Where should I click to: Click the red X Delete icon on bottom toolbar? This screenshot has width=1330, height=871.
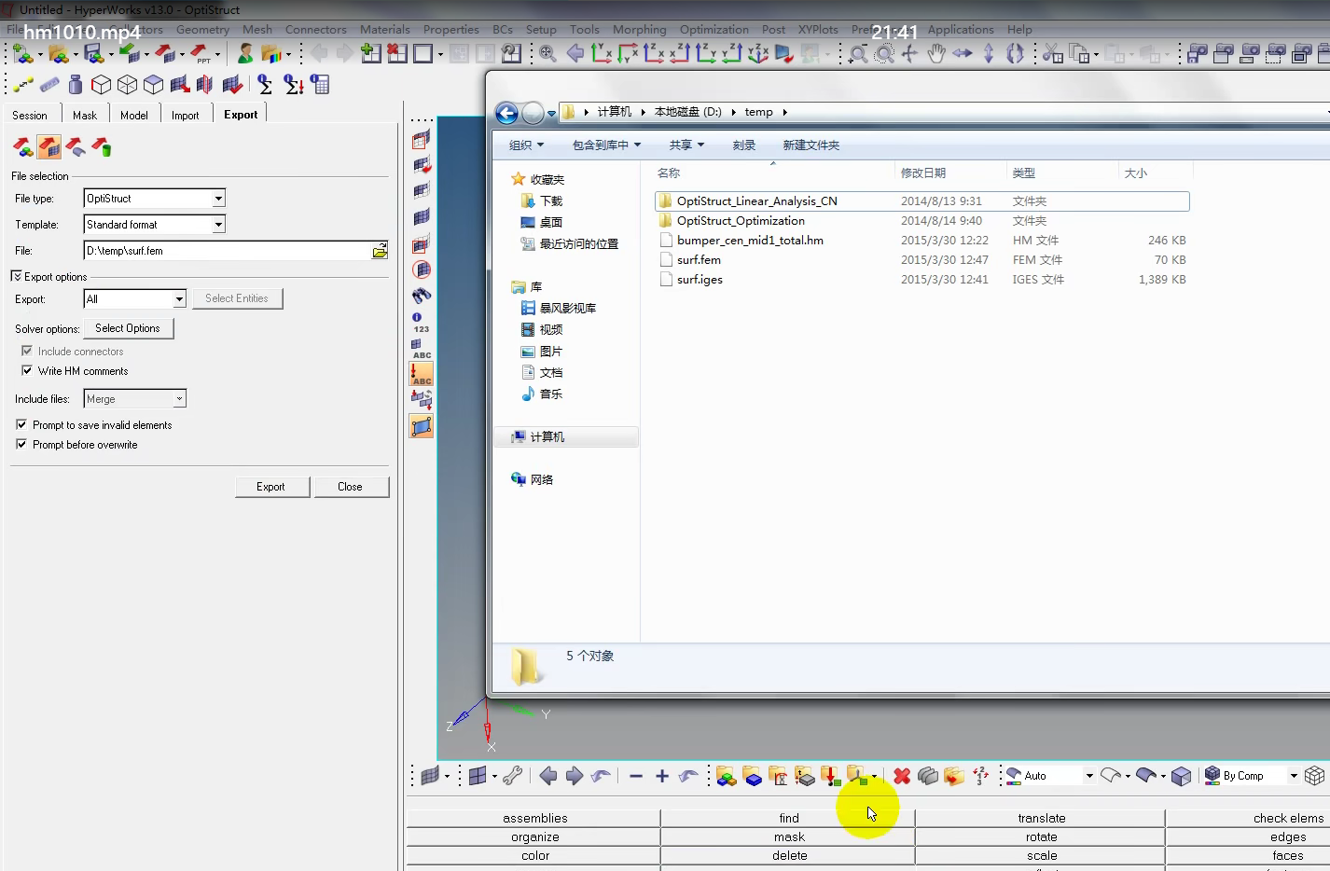pos(902,776)
